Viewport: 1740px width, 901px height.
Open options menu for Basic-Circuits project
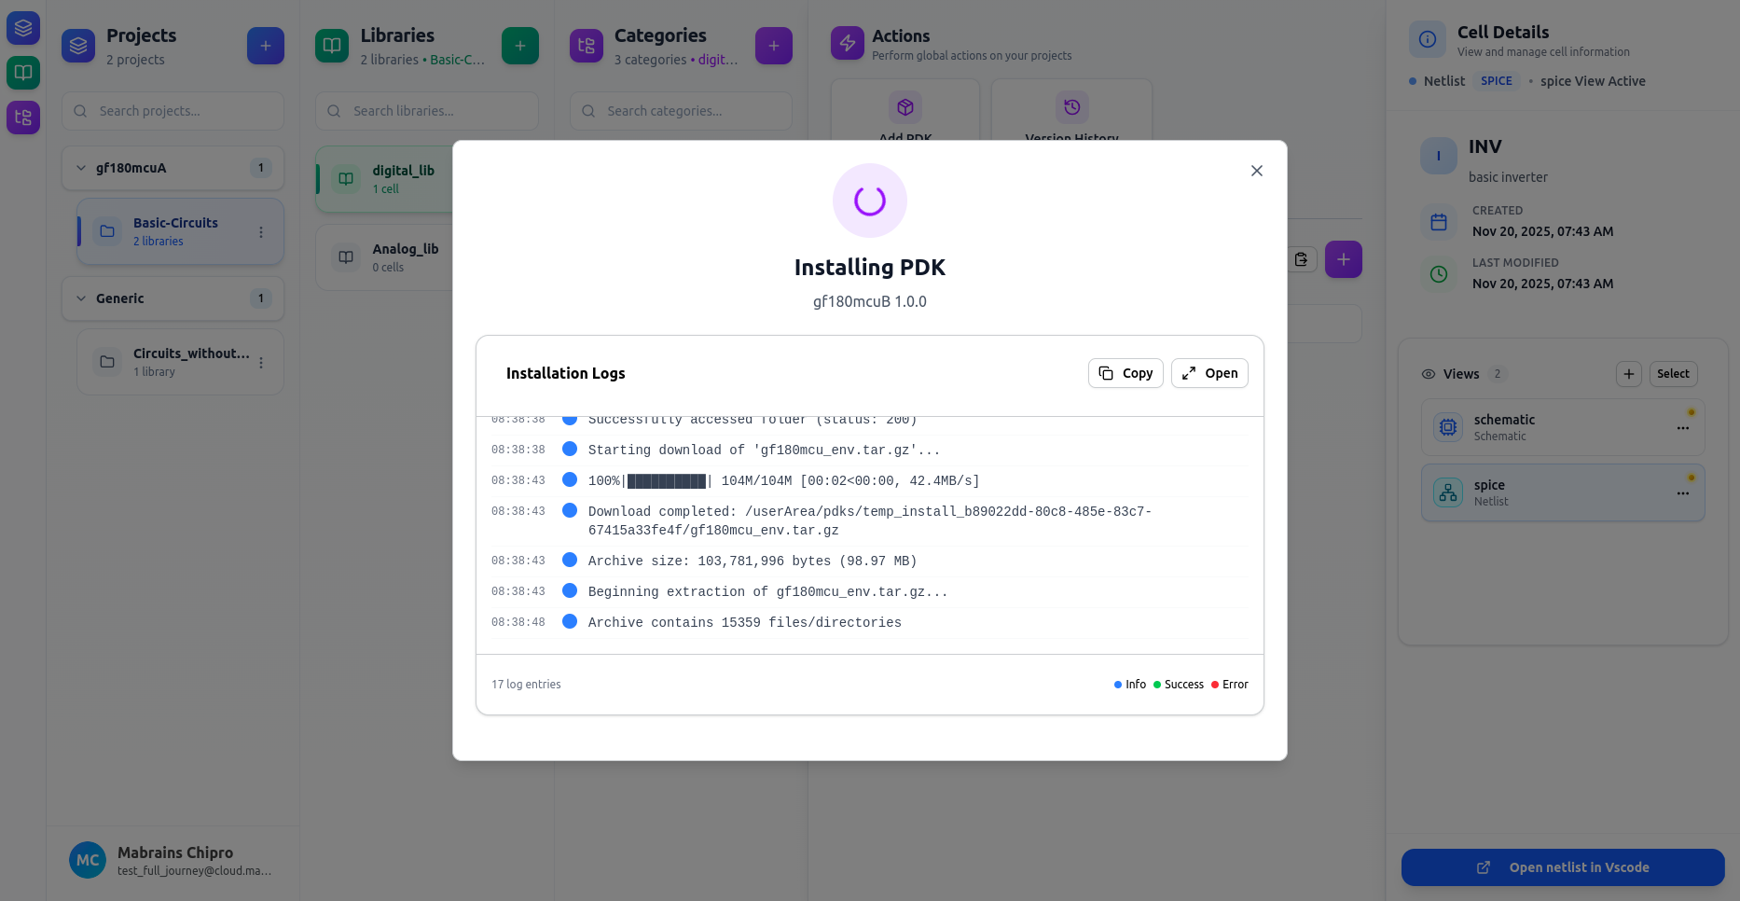point(261,232)
